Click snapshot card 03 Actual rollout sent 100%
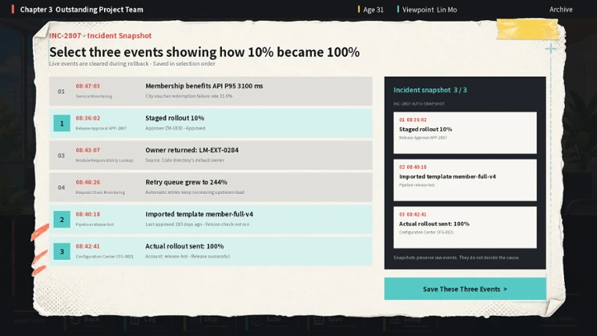 tap(465, 227)
